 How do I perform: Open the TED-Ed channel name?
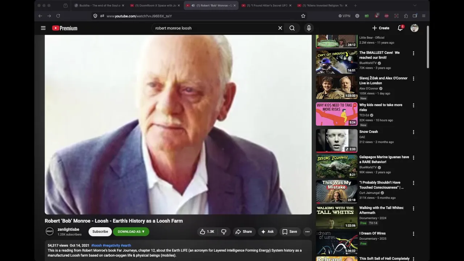click(364, 115)
